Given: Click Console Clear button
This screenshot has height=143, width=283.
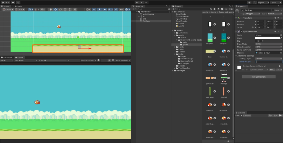Looking at the screenshot, I should pos(237,116).
